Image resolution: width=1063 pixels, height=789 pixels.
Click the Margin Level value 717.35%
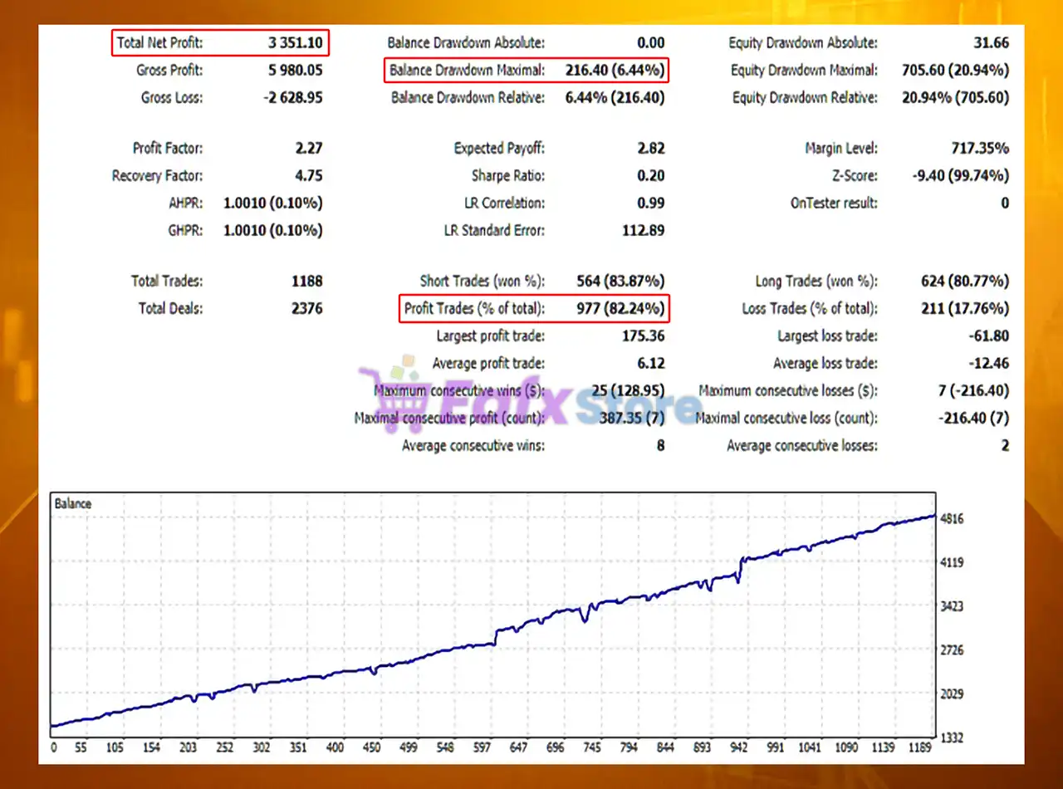tap(980, 149)
